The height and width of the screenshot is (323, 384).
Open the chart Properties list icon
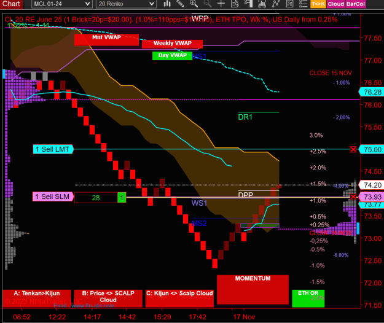click(303, 4)
